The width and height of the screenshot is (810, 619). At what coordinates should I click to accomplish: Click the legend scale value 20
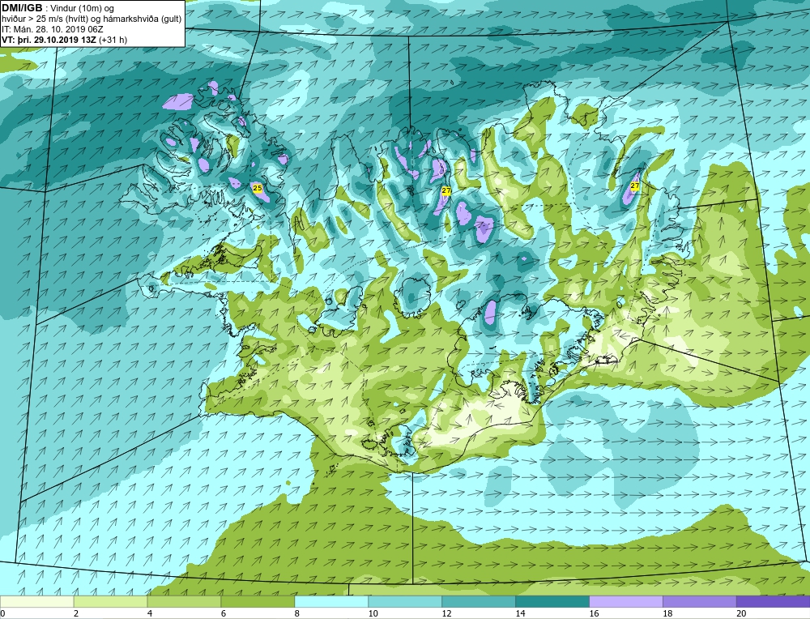point(741,613)
